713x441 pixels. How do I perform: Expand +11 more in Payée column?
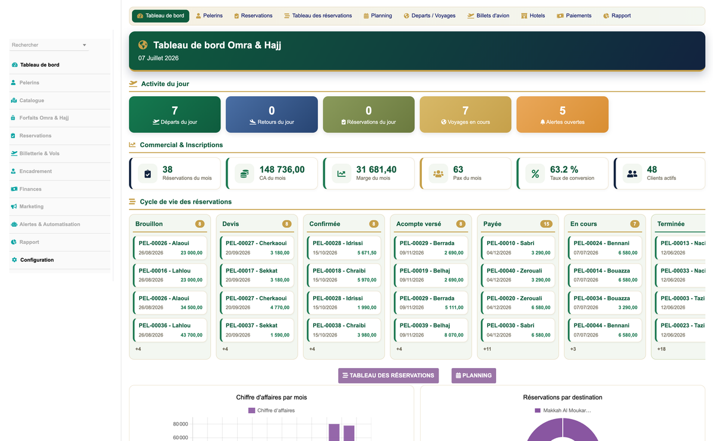point(487,349)
